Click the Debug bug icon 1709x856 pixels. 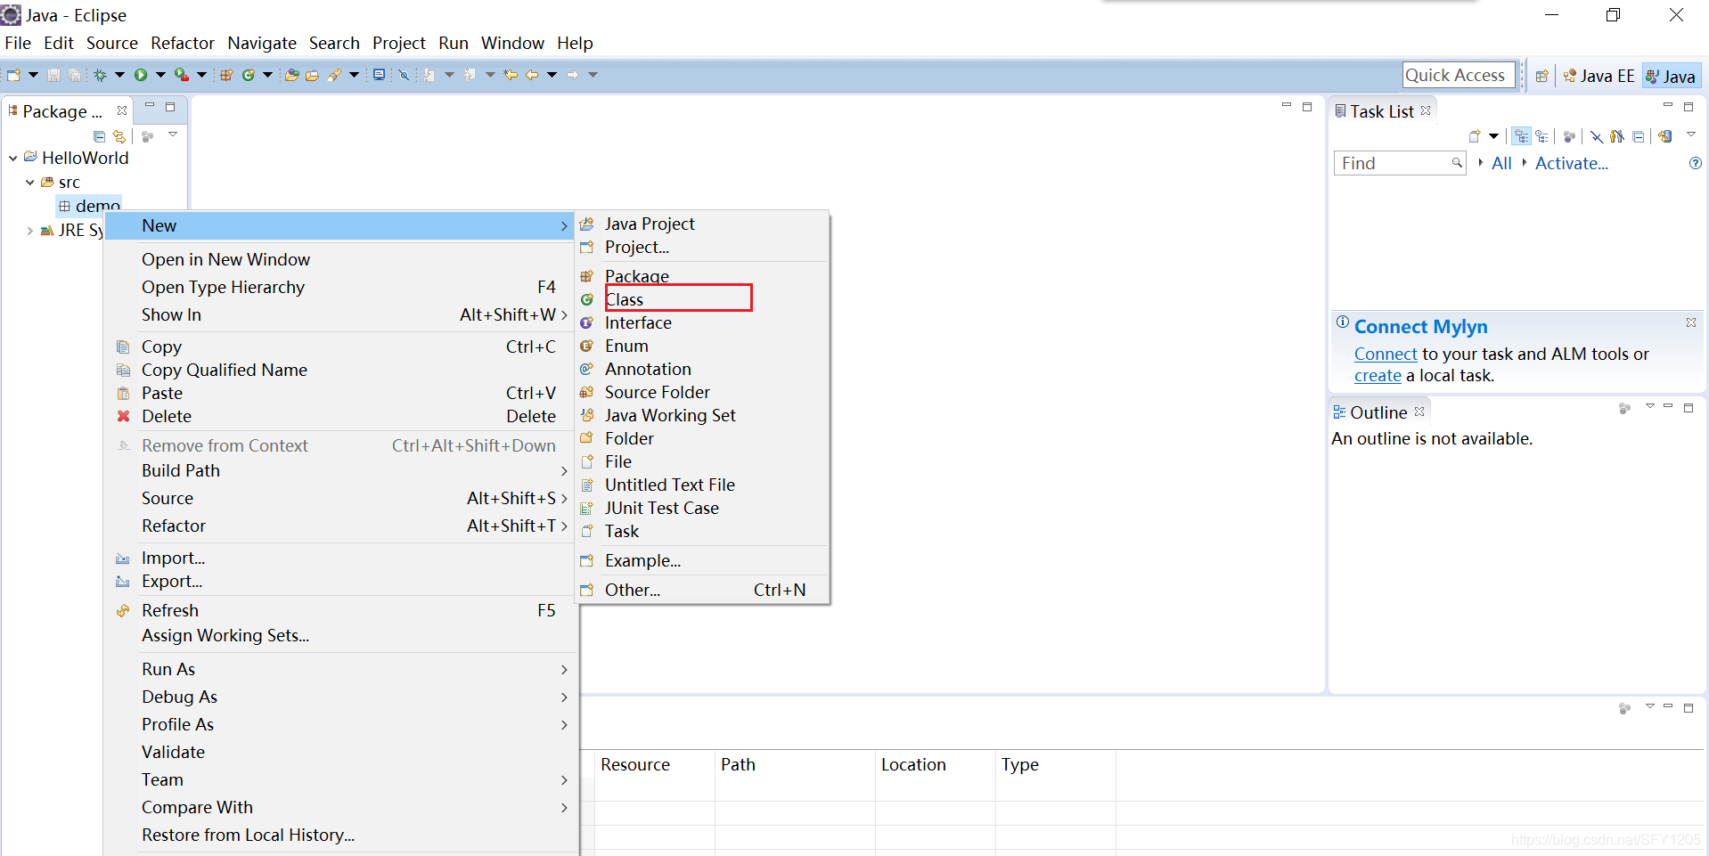100,75
